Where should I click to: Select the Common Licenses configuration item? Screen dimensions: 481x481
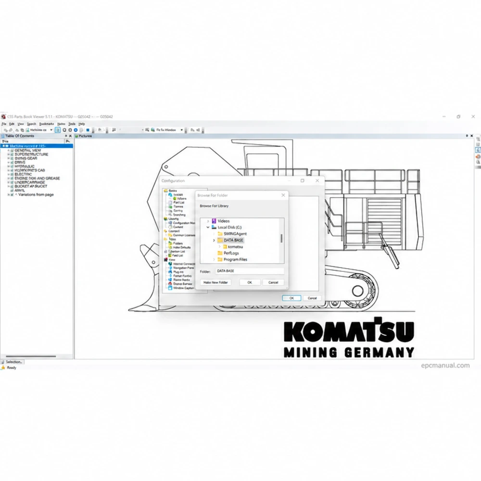(x=182, y=235)
